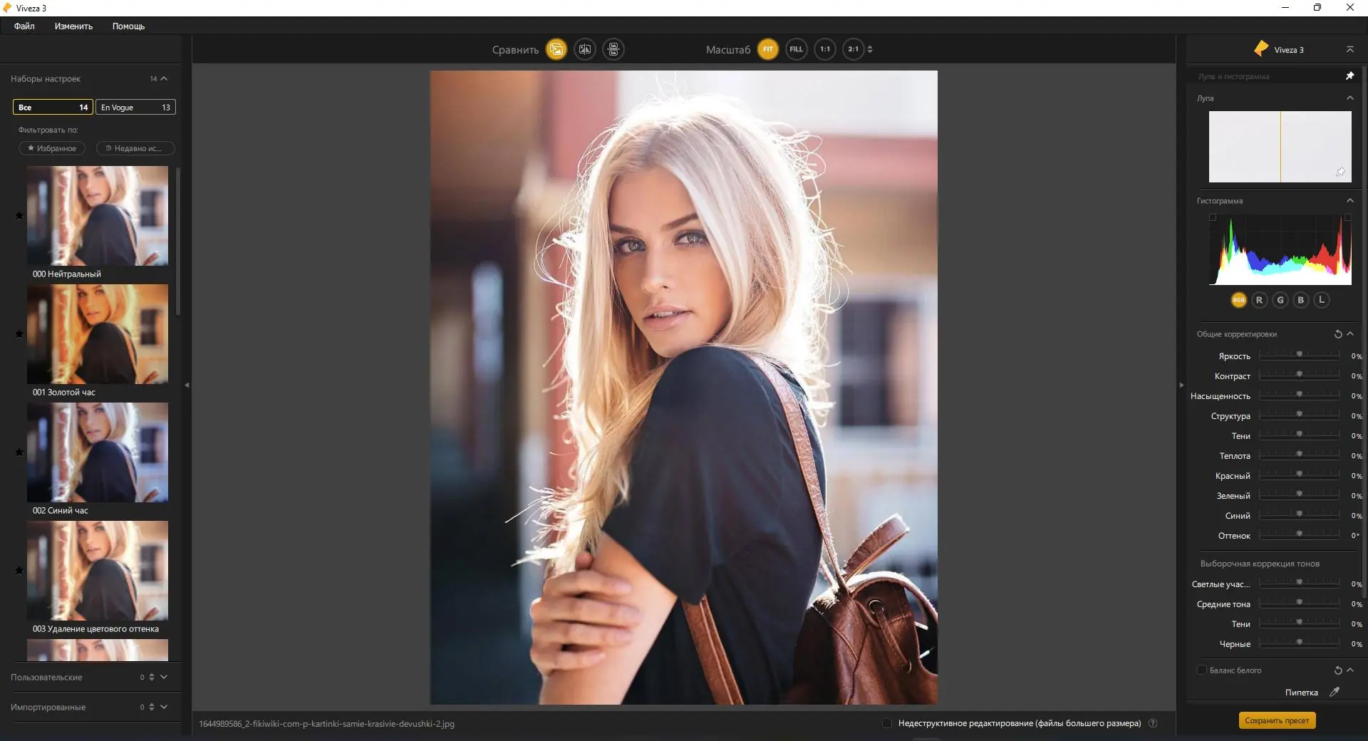Click the Viveza 3 logo icon
Screen dimensions: 1368x741
point(1261,48)
